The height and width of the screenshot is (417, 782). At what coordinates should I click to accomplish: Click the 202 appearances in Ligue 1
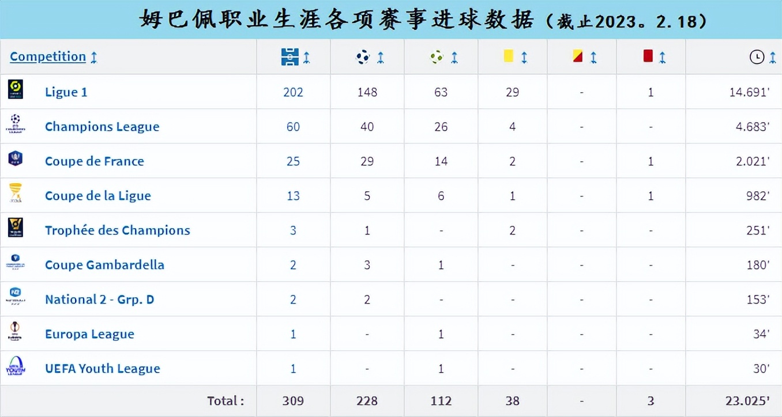click(293, 92)
